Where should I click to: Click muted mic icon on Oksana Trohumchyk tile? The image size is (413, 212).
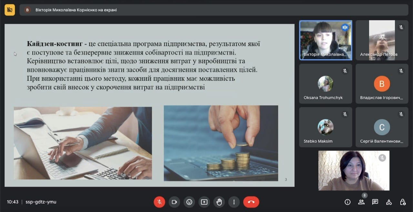click(345, 71)
